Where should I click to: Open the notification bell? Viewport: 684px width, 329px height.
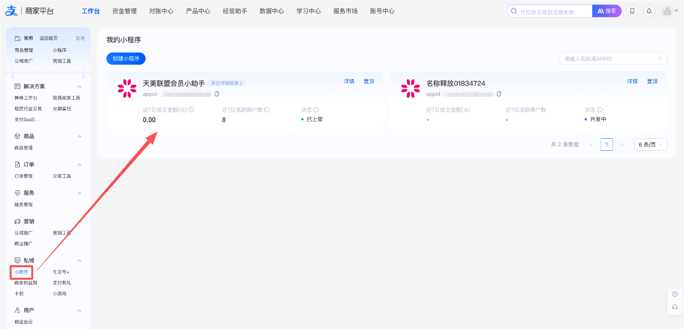point(649,11)
